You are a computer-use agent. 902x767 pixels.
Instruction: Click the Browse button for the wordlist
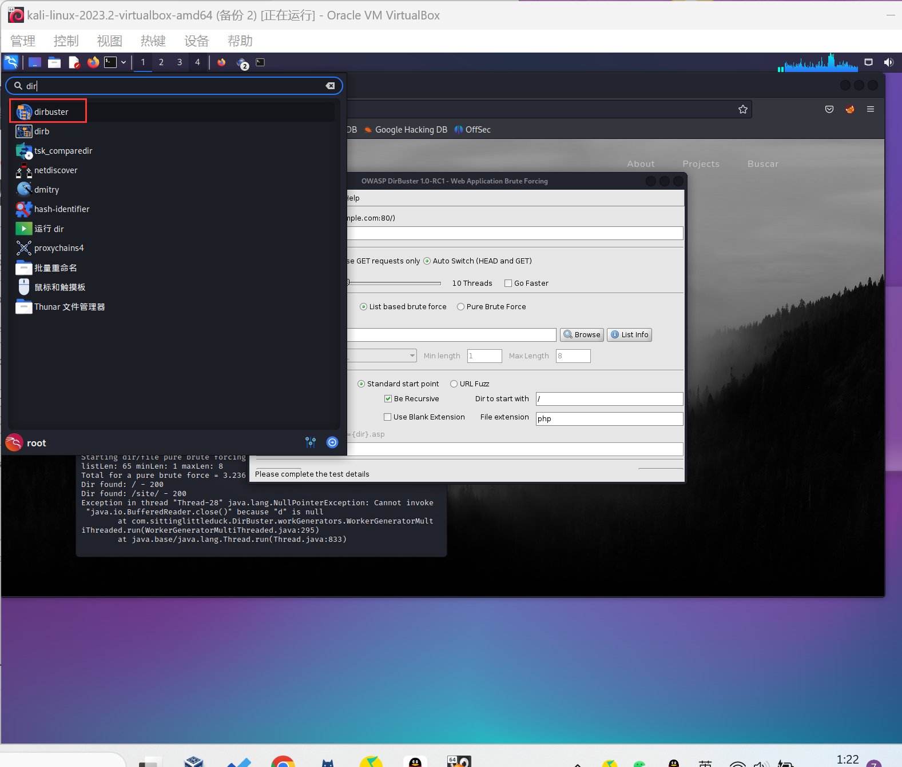pyautogui.click(x=582, y=335)
